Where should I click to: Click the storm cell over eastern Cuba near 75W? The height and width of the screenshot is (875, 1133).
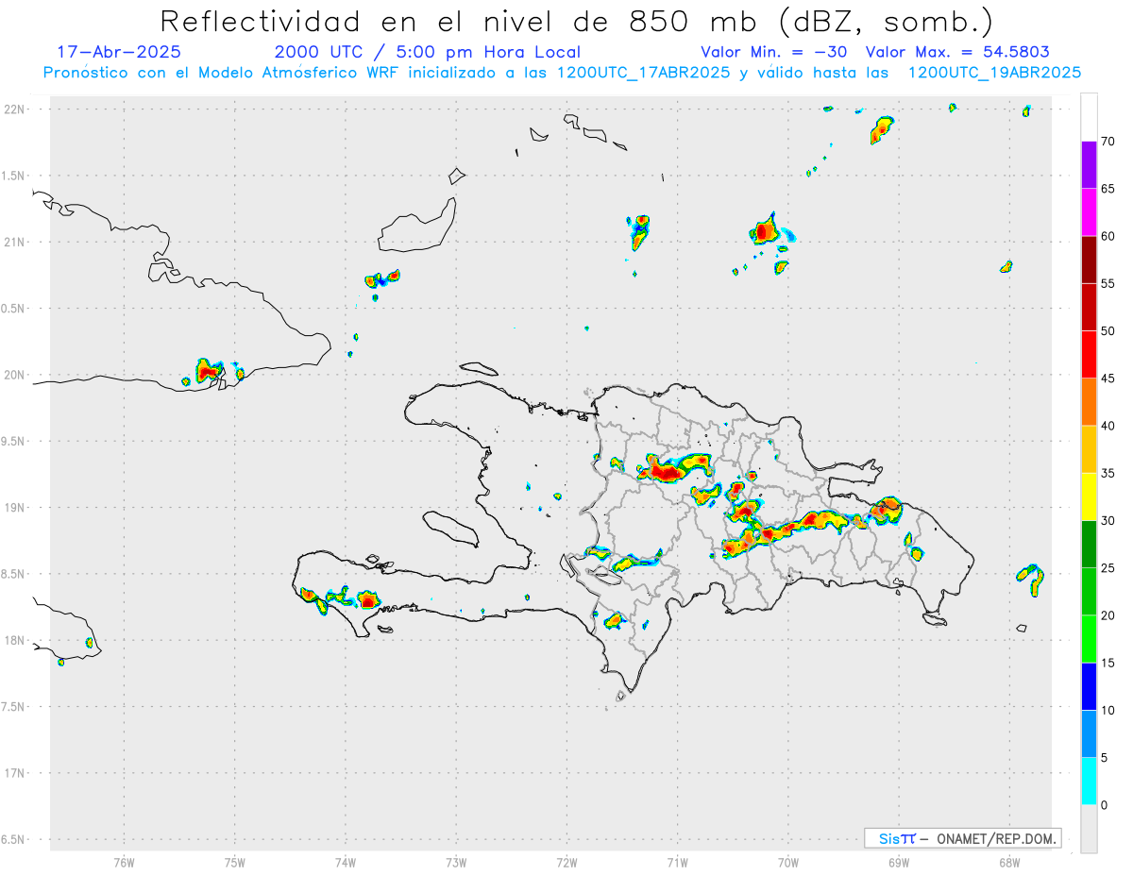point(208,371)
